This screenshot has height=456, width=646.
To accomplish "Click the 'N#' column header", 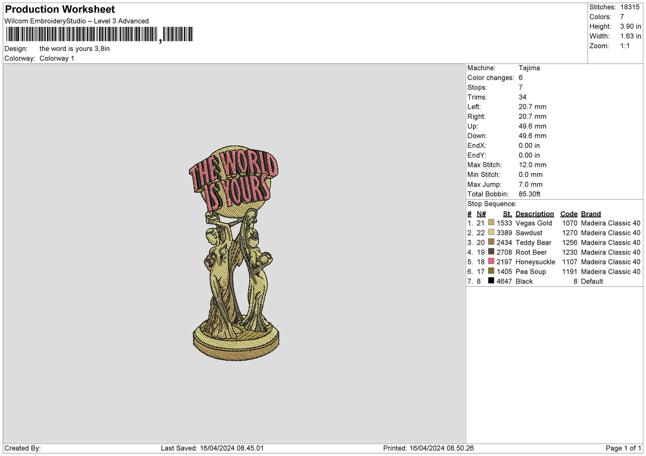I will click(481, 214).
